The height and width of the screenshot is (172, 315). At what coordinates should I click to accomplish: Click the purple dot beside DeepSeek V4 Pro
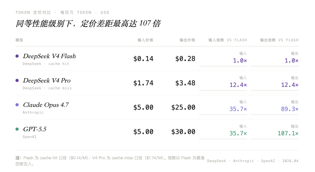(x=17, y=80)
